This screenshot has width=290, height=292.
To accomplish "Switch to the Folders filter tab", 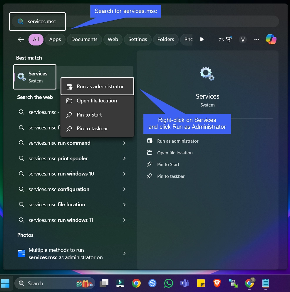I will [166, 39].
